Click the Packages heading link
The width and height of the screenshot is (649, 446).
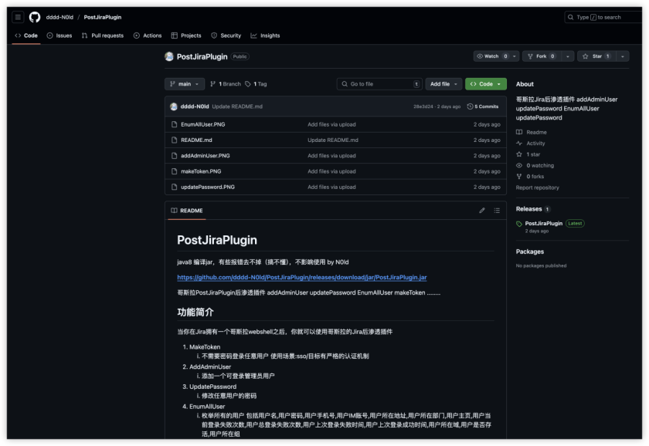click(530, 252)
